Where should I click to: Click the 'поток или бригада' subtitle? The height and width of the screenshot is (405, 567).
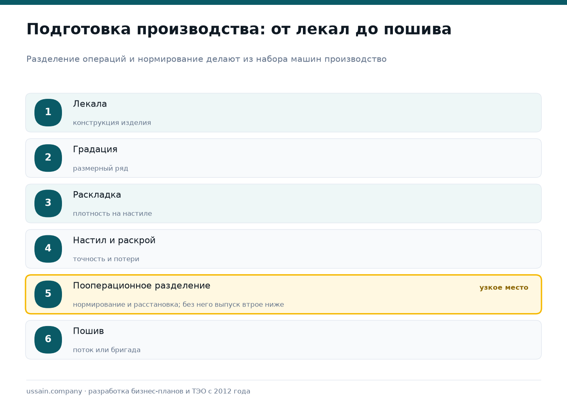[x=107, y=350]
